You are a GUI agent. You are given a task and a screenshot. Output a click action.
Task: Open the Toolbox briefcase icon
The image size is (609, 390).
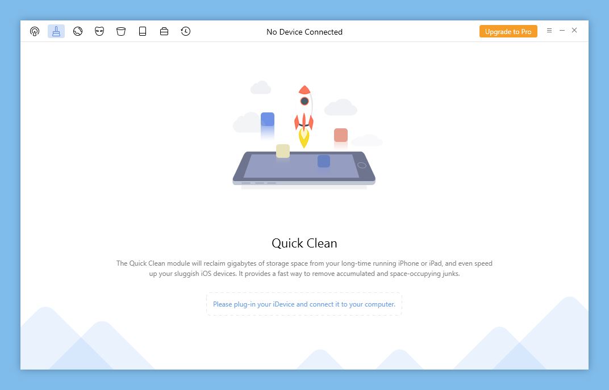pos(164,32)
